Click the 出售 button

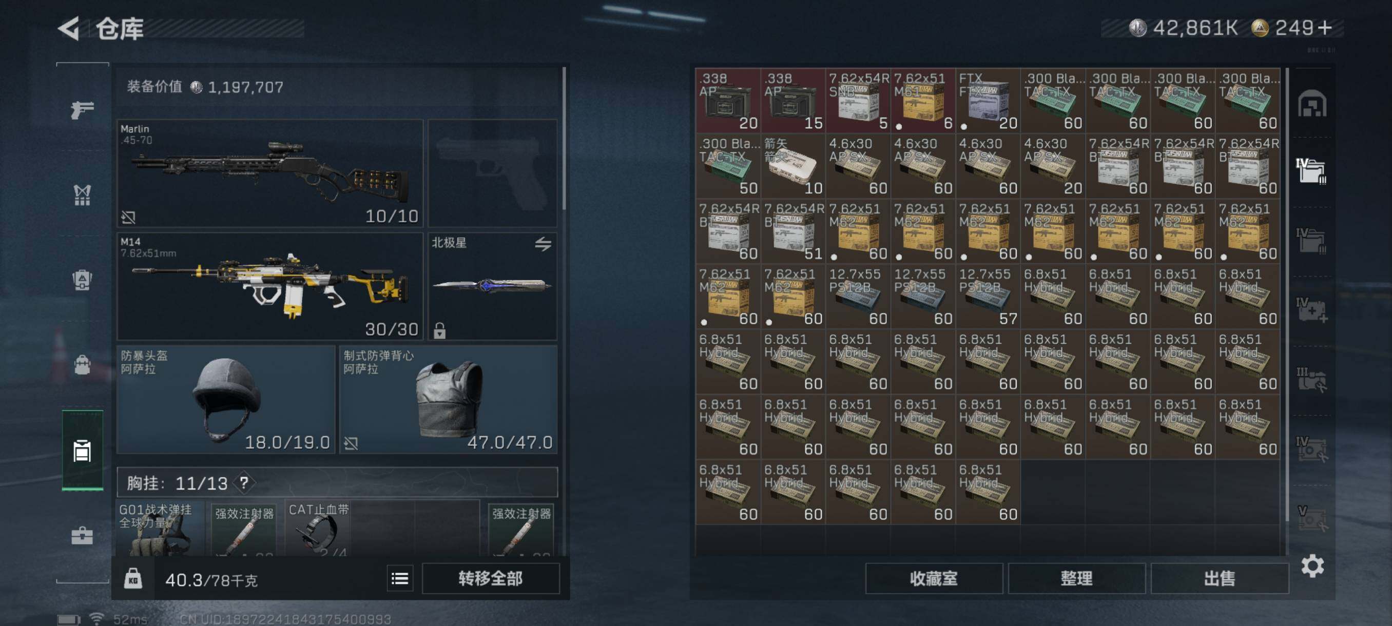tap(1219, 578)
